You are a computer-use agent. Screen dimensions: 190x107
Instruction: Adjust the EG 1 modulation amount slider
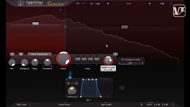point(131,63)
